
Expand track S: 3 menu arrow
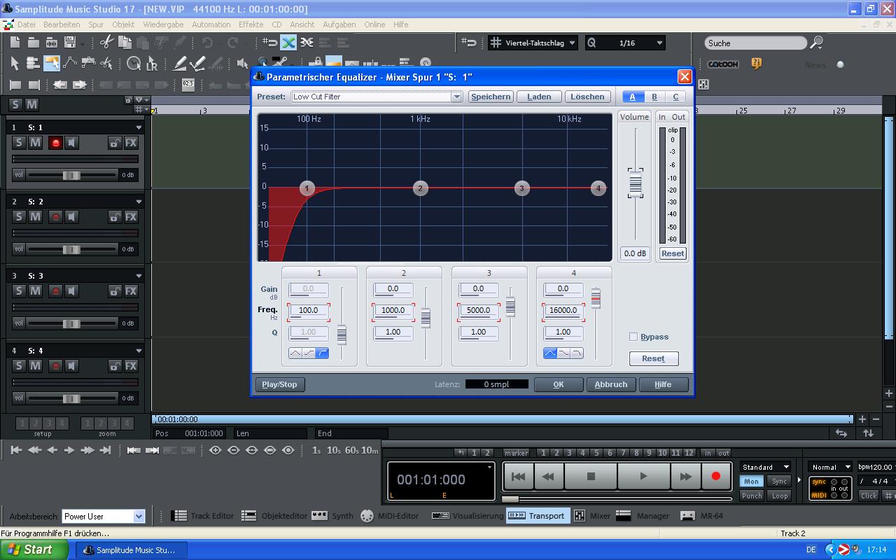(x=139, y=276)
